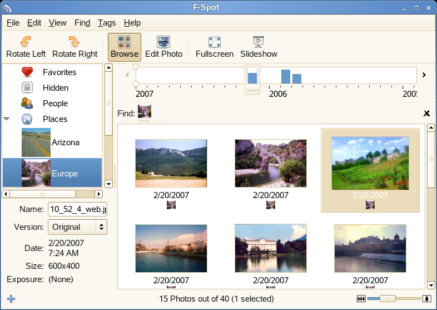Click the tallest 2006 timeline bar

click(x=286, y=76)
